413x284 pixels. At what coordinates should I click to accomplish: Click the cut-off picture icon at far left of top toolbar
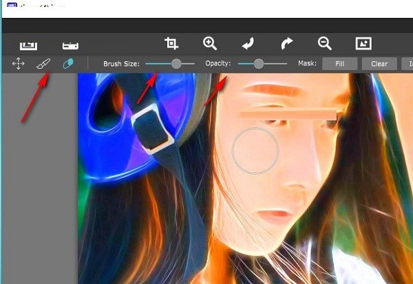(28, 45)
